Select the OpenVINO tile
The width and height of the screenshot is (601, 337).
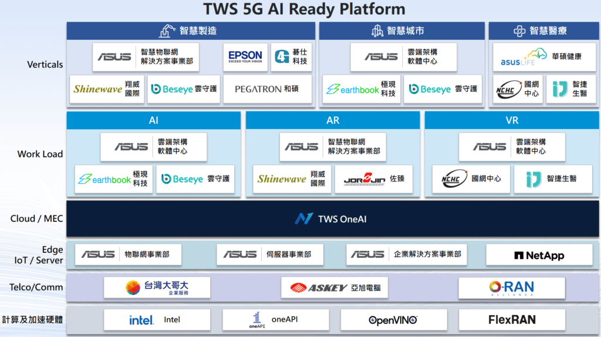pos(393,320)
